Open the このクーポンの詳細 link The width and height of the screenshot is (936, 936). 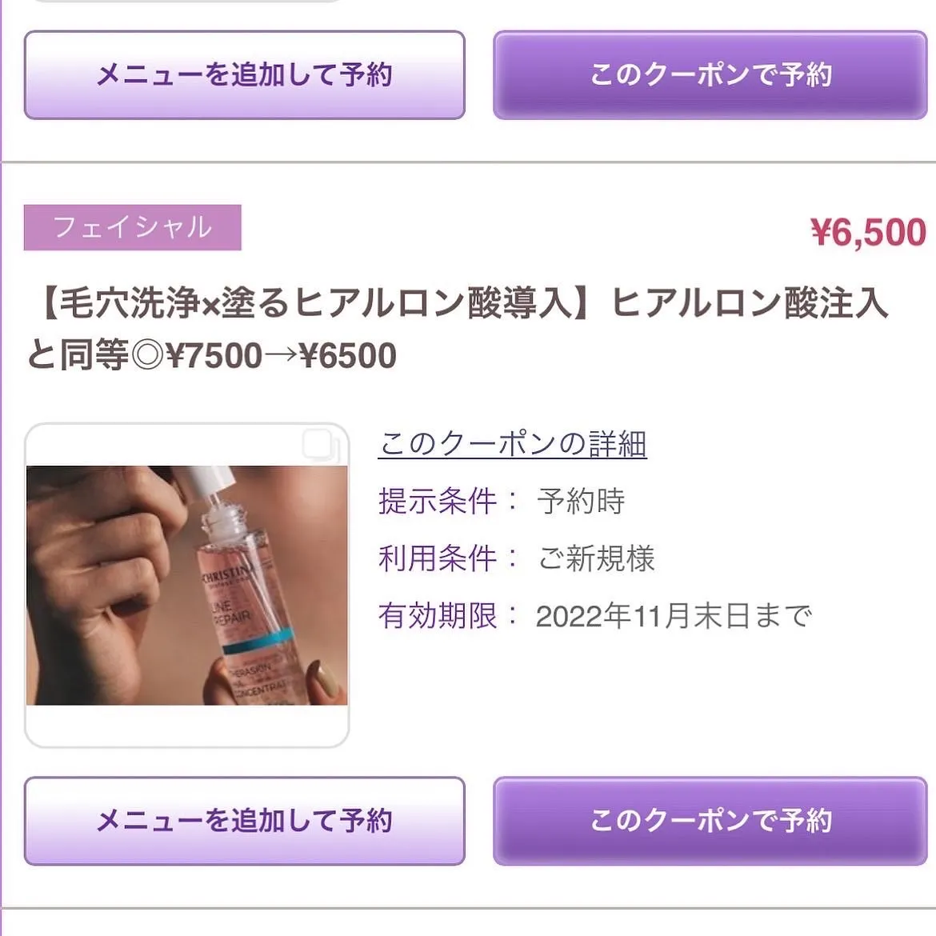pos(512,444)
